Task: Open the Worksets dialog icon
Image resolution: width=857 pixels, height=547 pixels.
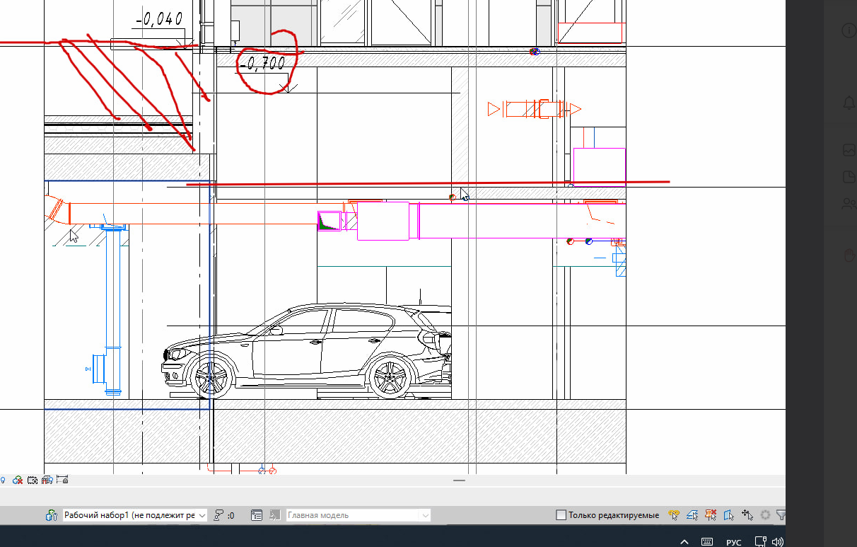Action: click(51, 515)
